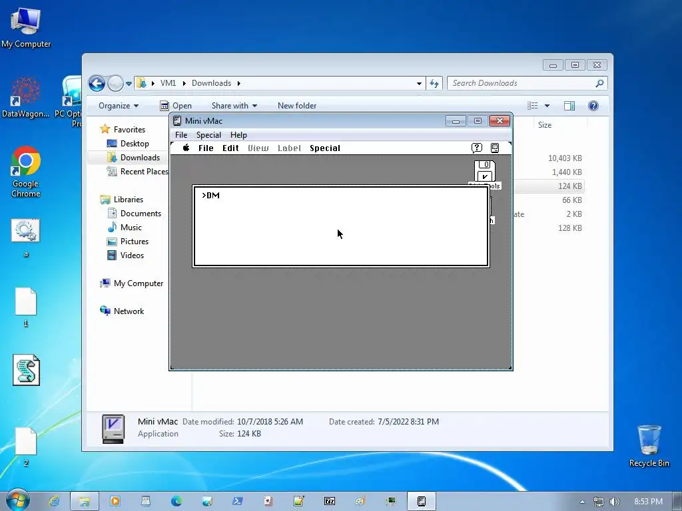Select the blank desktop file named 2
Viewport: 682px width, 511px height.
26,446
